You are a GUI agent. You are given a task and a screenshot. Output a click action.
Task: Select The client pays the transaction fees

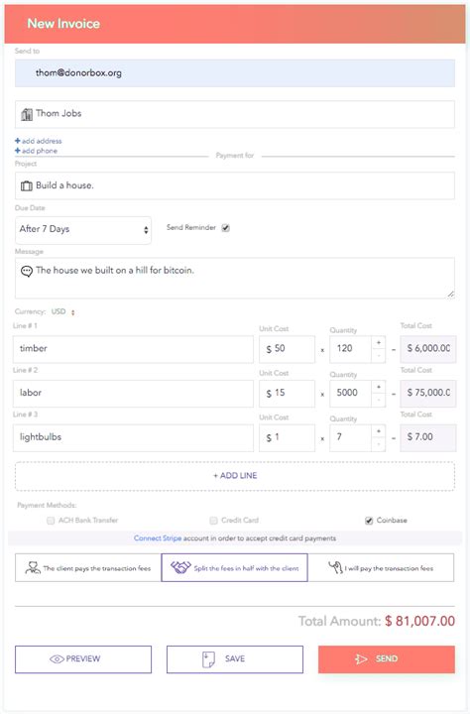pyautogui.click(x=88, y=568)
